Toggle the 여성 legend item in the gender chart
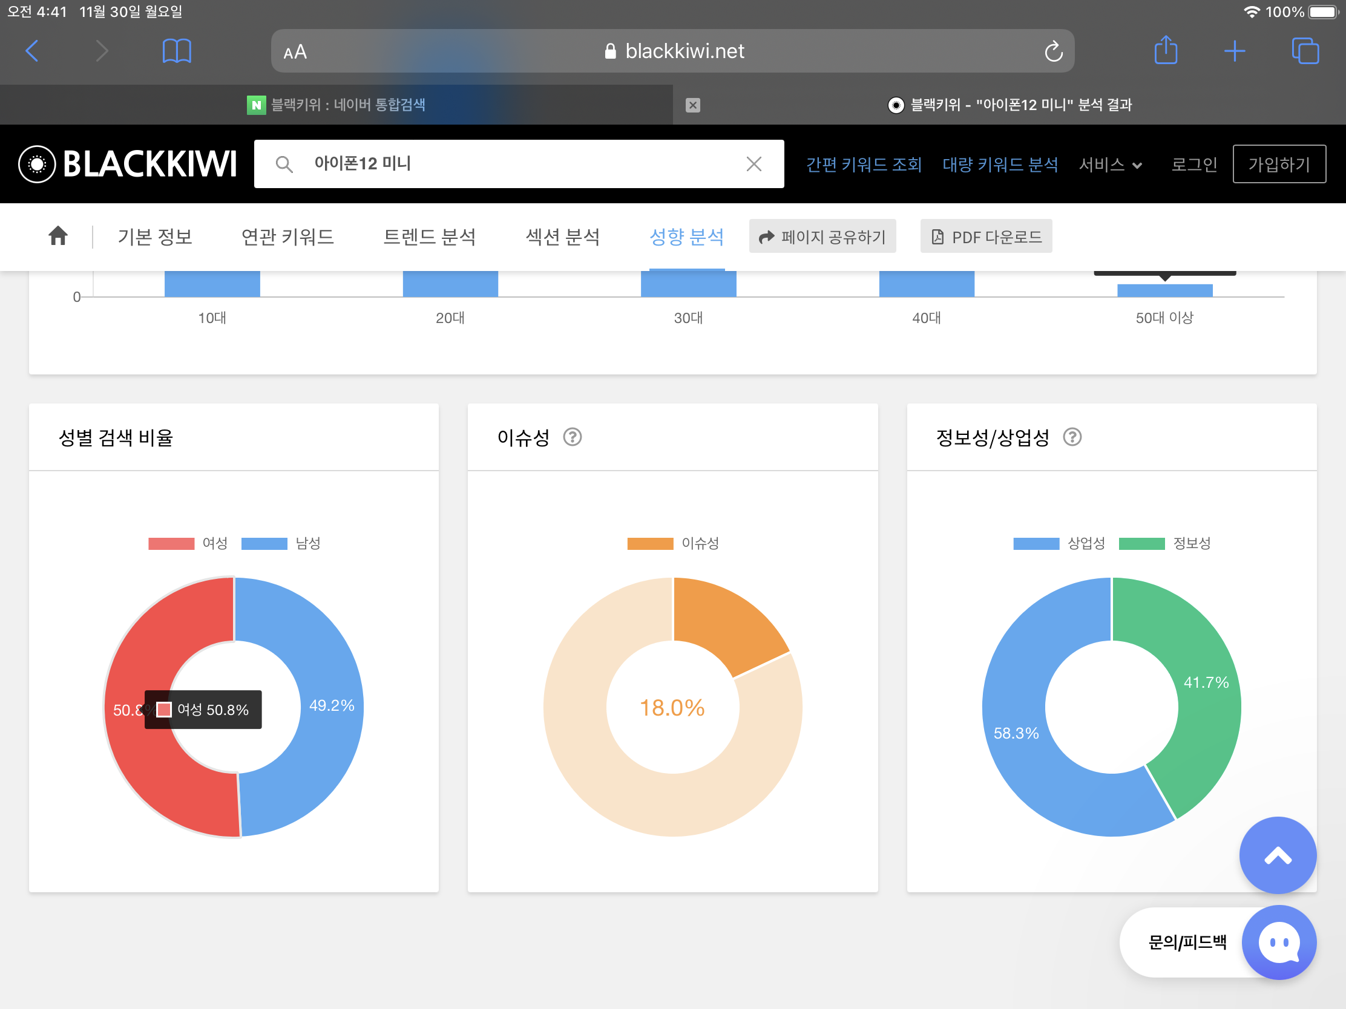 [x=188, y=543]
